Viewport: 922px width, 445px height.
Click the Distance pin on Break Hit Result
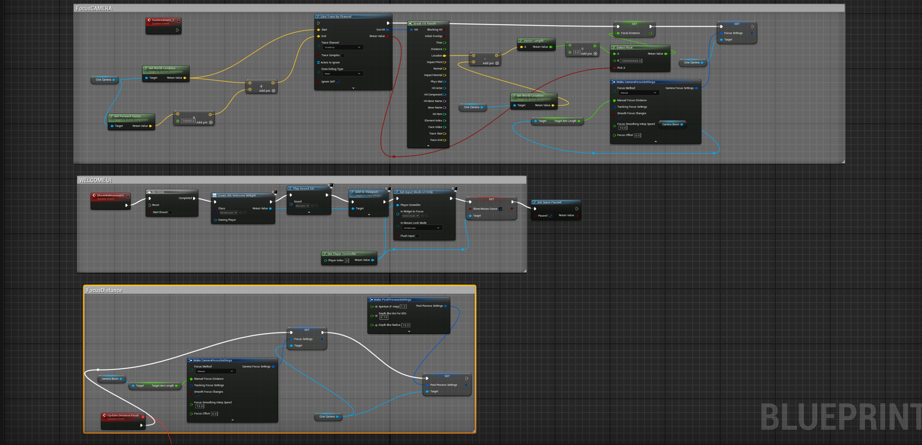pos(444,49)
